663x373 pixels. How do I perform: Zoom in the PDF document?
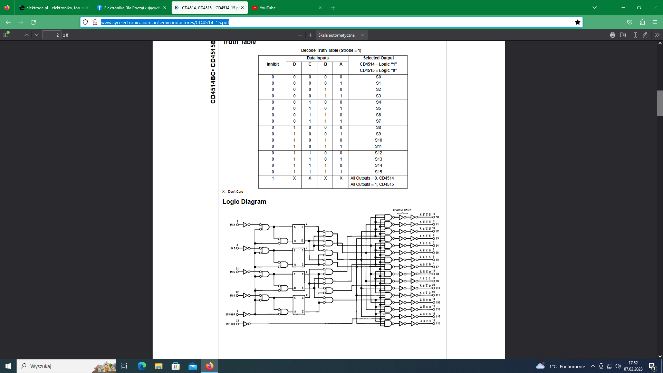pyautogui.click(x=310, y=35)
